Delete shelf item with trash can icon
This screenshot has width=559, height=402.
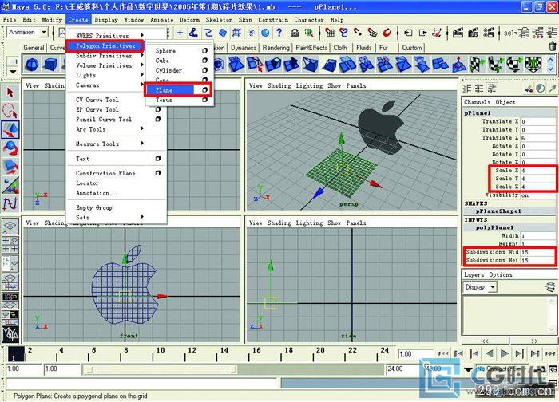click(x=553, y=46)
